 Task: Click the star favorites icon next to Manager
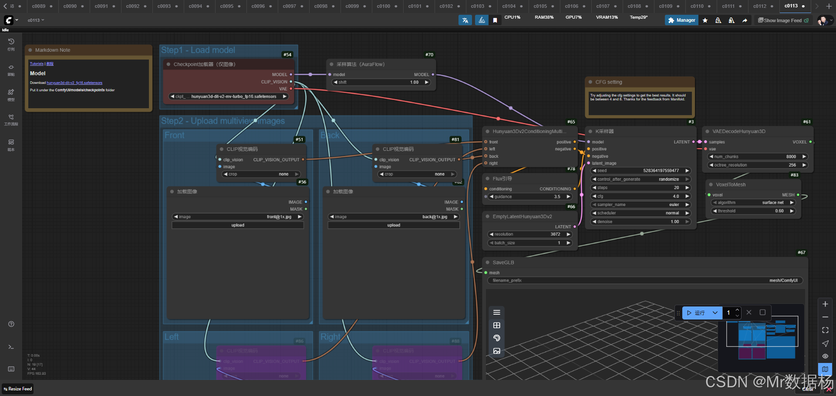705,20
